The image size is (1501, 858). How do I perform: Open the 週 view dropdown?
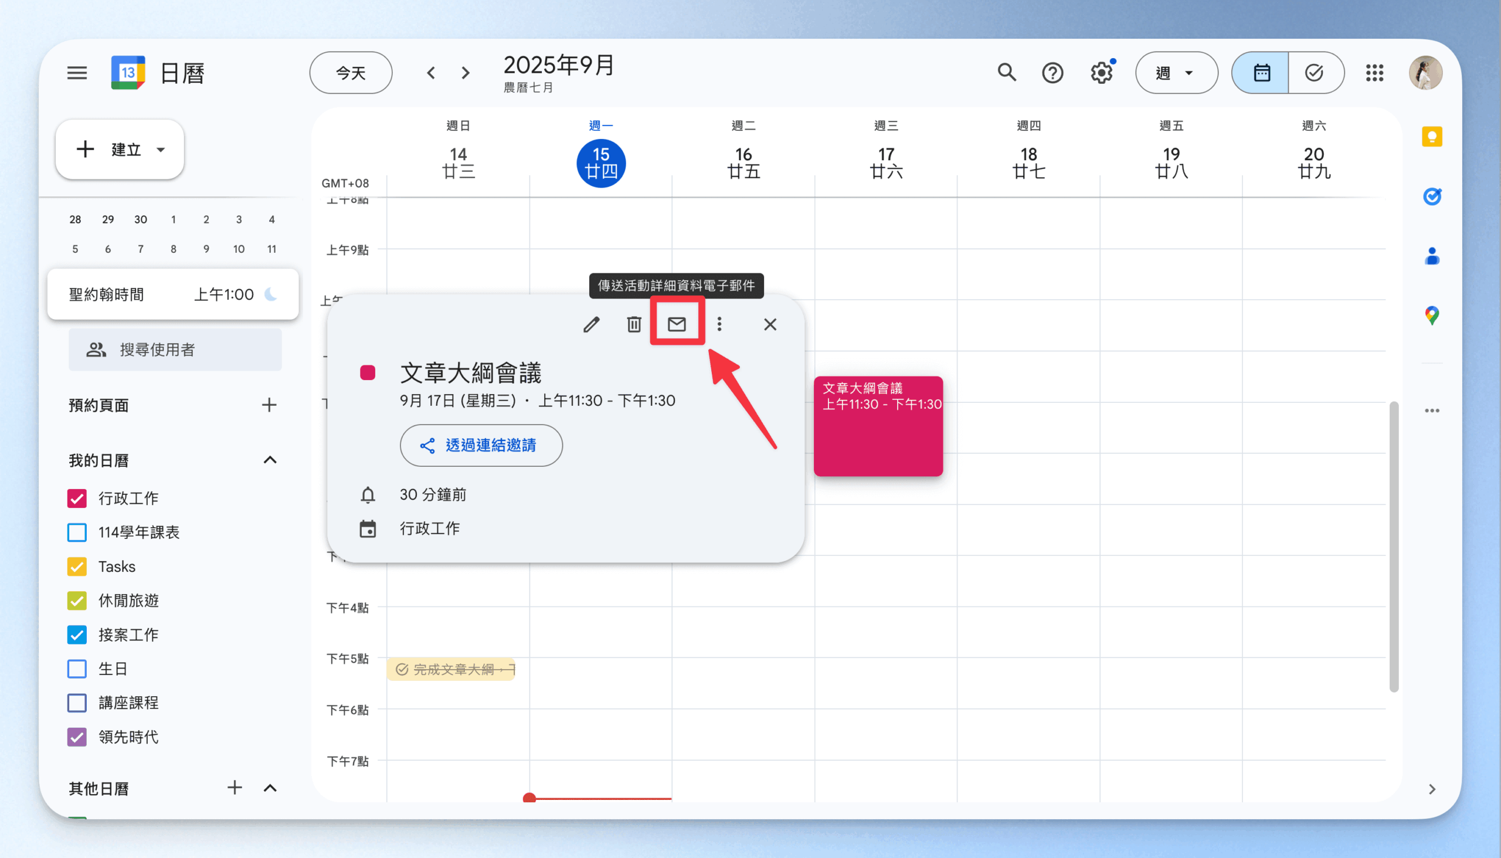coord(1176,73)
